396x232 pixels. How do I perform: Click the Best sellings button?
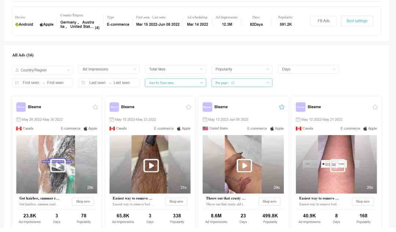357,21
